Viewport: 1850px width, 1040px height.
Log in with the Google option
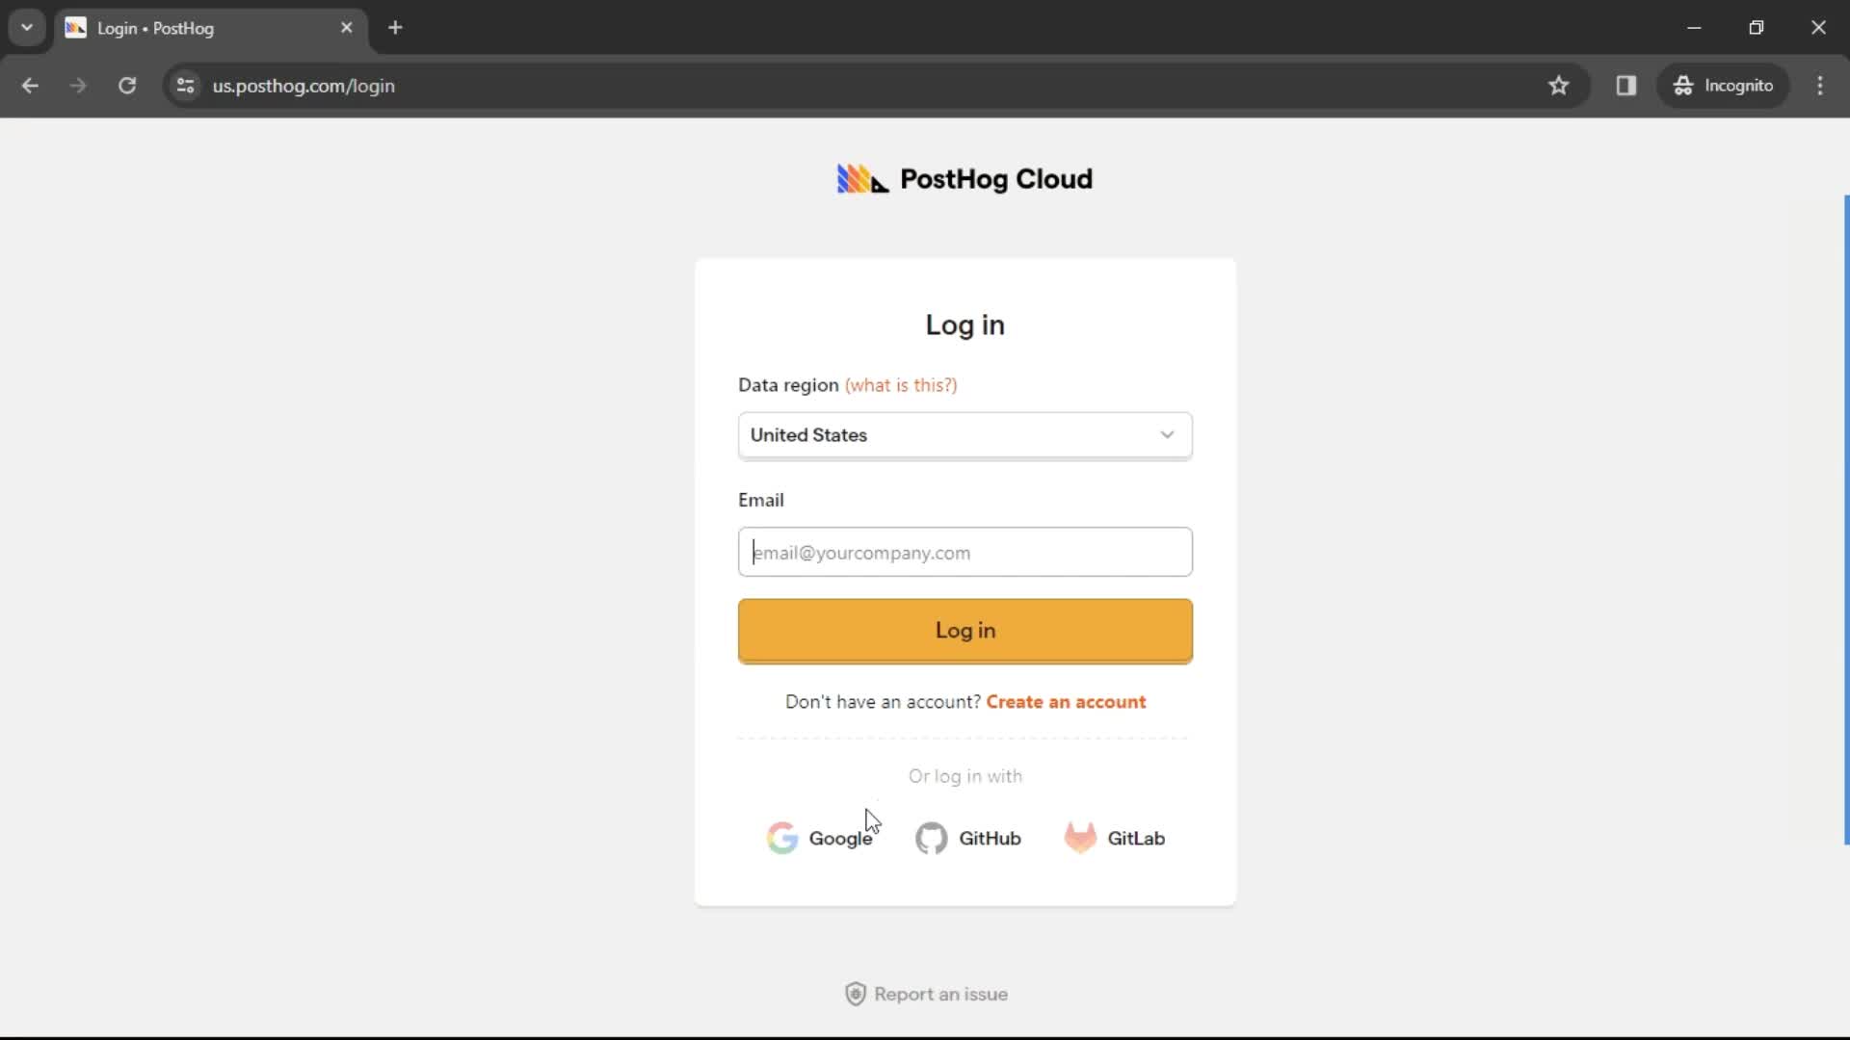click(x=820, y=838)
